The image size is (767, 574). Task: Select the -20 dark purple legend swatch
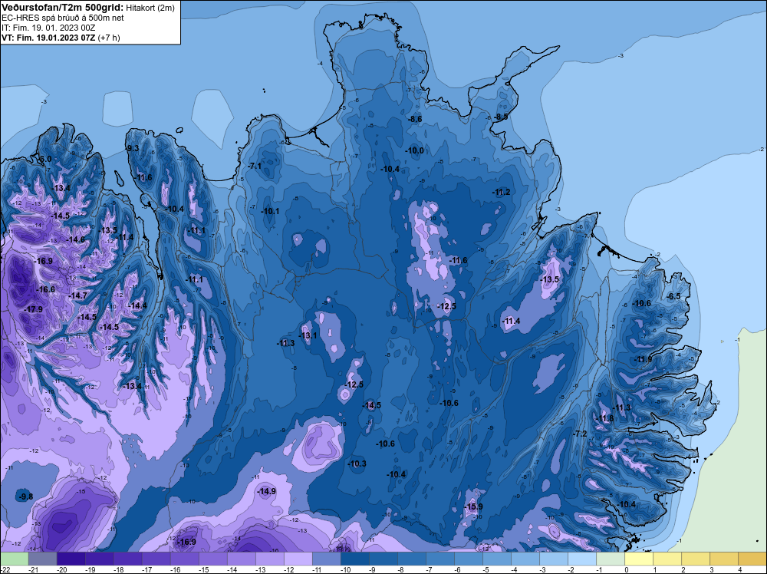[71, 559]
